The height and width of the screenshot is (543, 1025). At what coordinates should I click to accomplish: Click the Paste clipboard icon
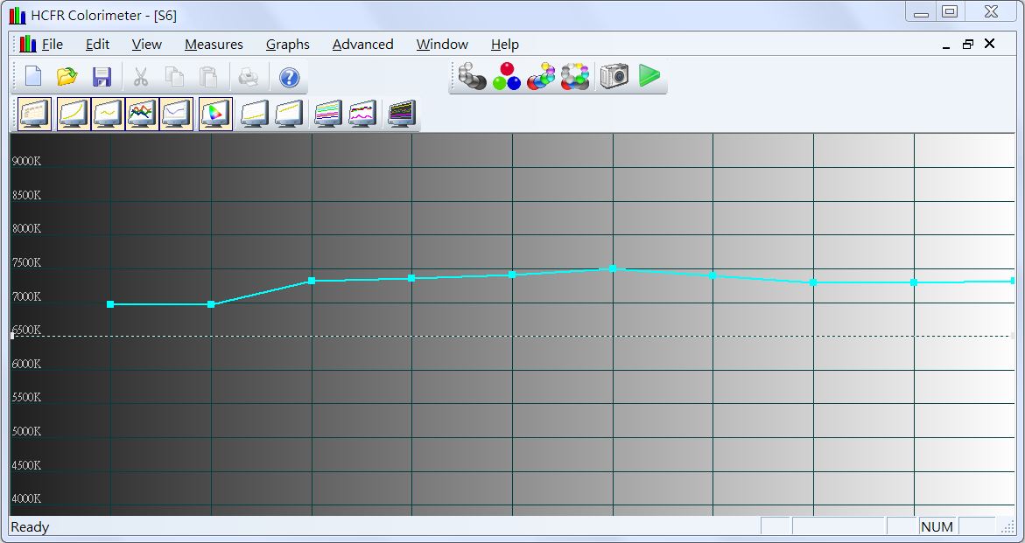207,76
